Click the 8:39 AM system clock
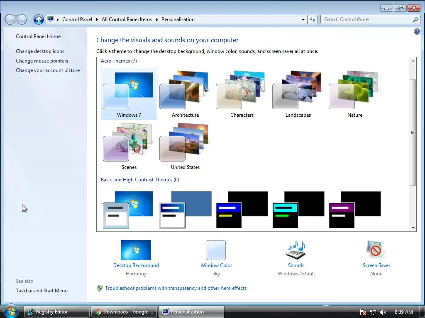The width and height of the screenshot is (425, 318). click(404, 312)
